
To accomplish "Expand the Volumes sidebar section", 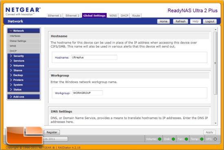I will pos(24,65).
